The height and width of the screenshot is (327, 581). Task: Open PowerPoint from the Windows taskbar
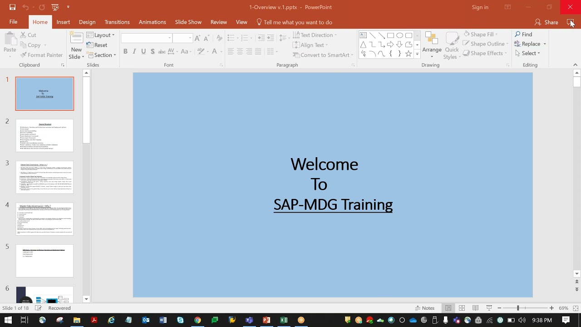(x=266, y=320)
